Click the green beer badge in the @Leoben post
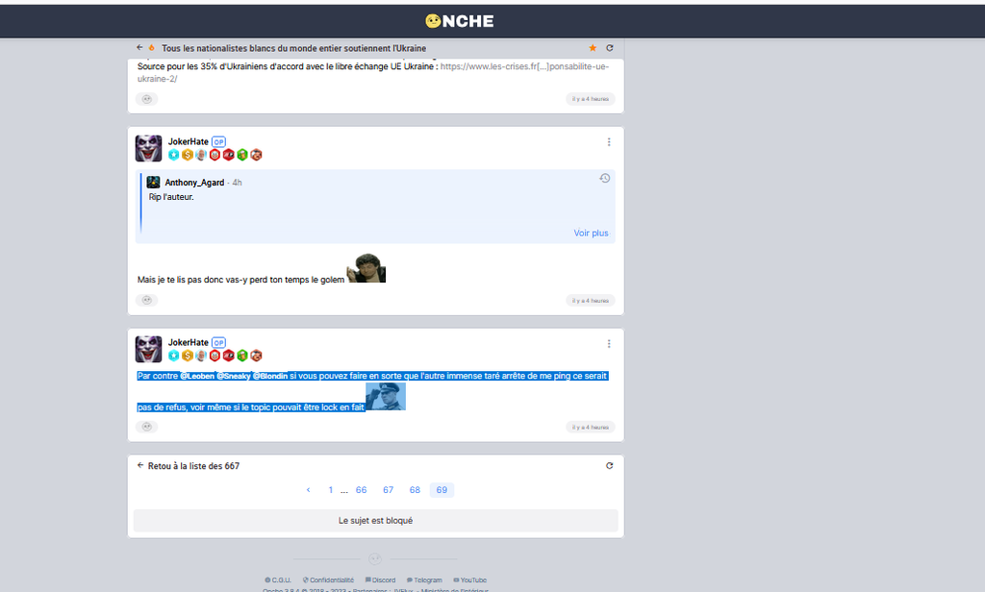 (x=242, y=356)
